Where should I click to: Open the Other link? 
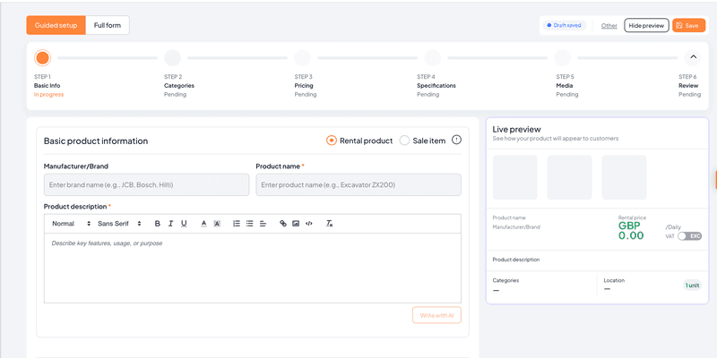[609, 26]
